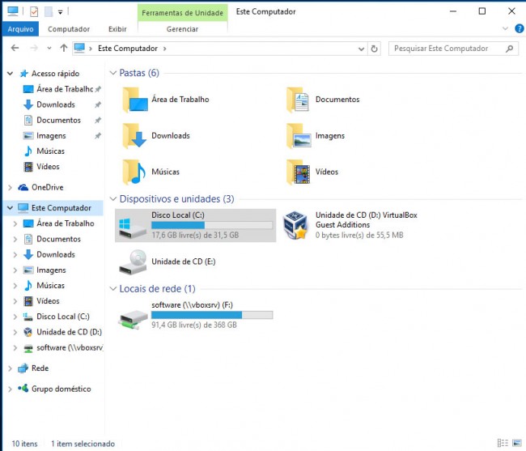Select the Músicas folder icon
This screenshot has width=526, height=451.
[x=135, y=172]
